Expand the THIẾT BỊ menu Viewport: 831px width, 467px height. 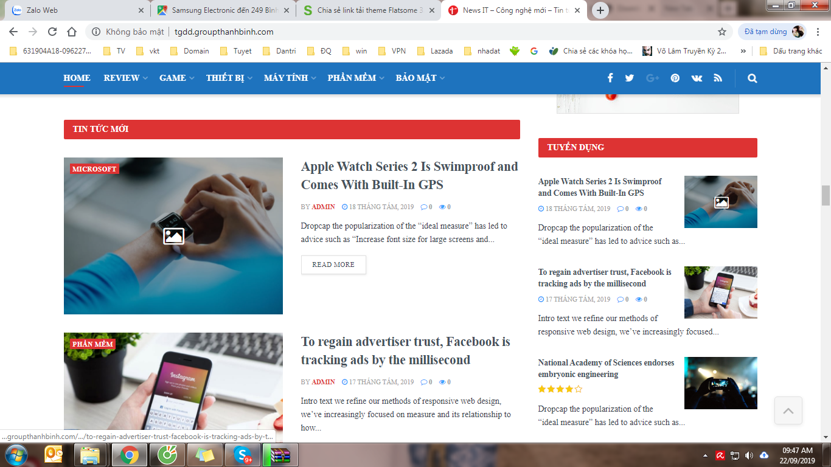tap(229, 78)
